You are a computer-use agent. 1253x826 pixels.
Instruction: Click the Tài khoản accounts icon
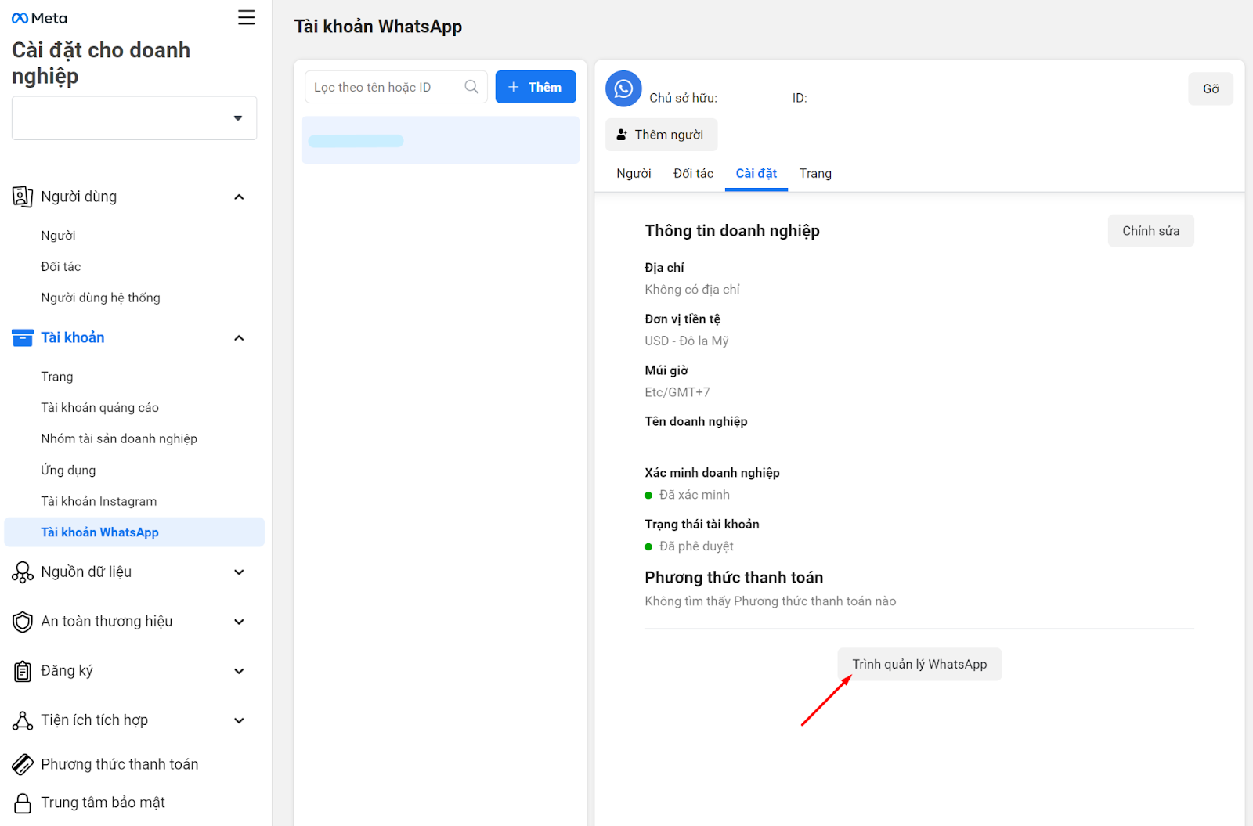(23, 337)
